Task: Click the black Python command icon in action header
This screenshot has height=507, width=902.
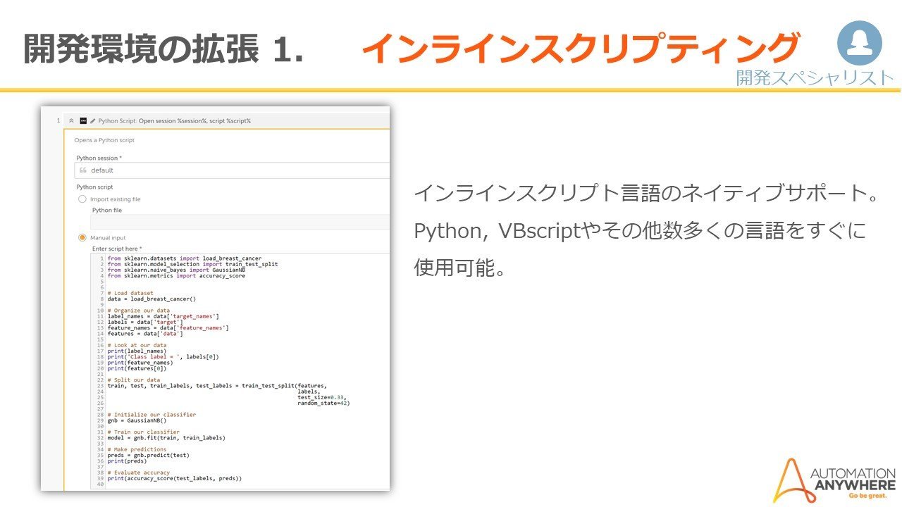Action: pos(84,120)
